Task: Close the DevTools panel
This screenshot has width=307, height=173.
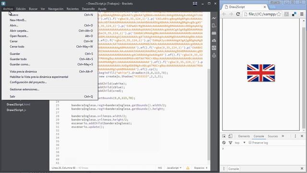Action: coord(302,136)
